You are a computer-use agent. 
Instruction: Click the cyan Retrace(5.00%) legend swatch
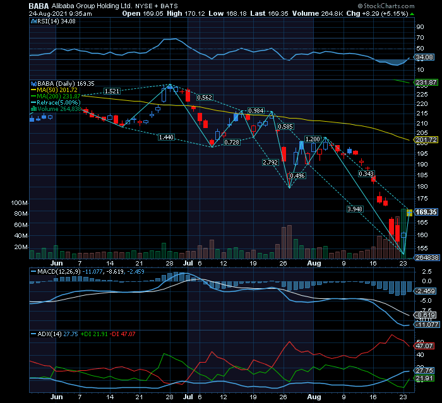33,103
